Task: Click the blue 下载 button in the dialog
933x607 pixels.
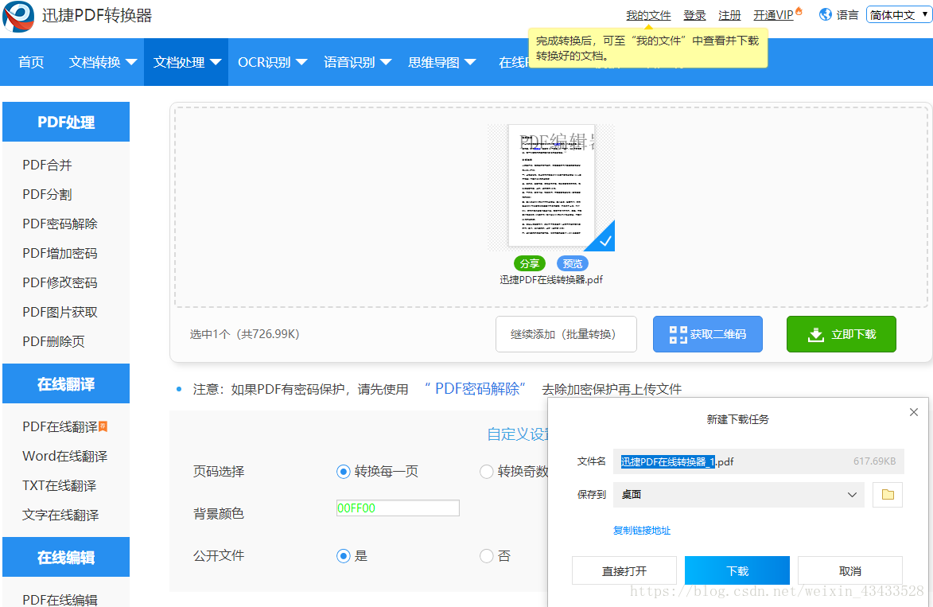Action: (x=737, y=571)
